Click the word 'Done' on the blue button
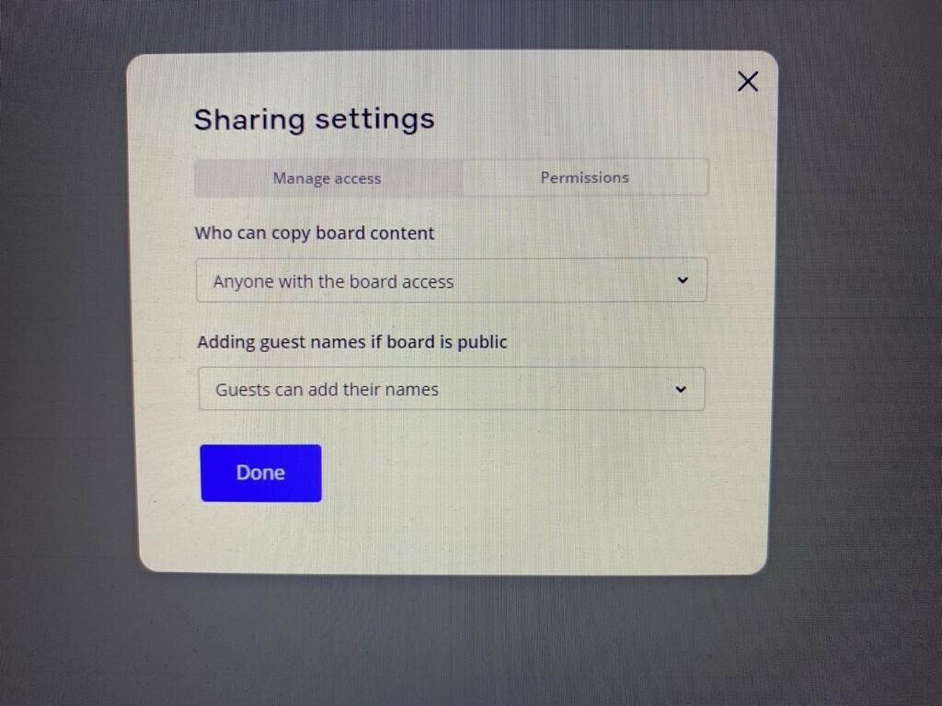Image resolution: width=942 pixels, height=706 pixels. point(260,473)
